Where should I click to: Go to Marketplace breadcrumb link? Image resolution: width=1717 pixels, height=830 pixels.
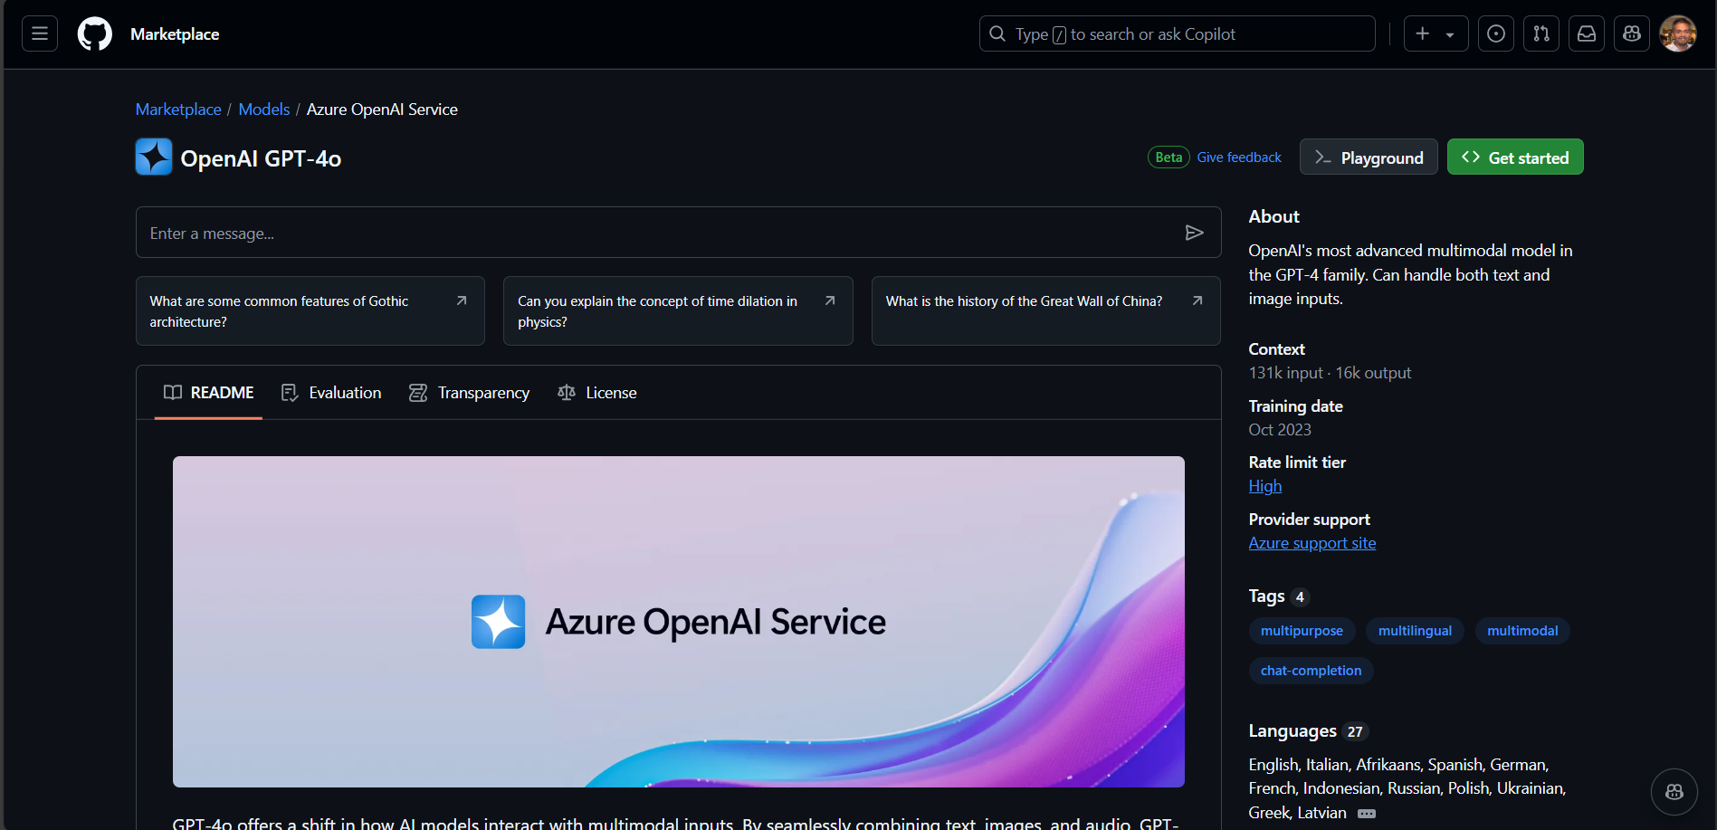tap(178, 110)
